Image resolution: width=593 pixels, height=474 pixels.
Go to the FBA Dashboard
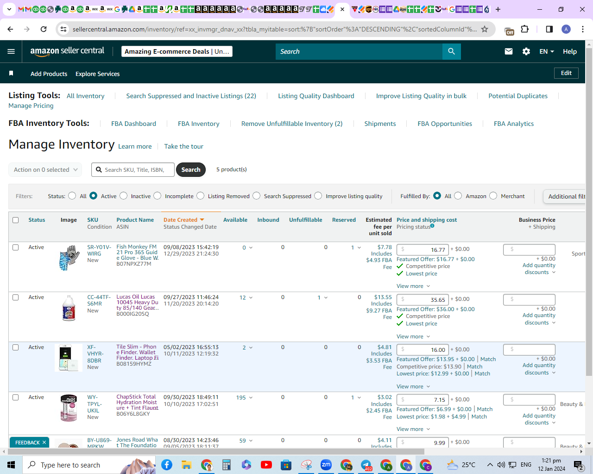click(133, 124)
